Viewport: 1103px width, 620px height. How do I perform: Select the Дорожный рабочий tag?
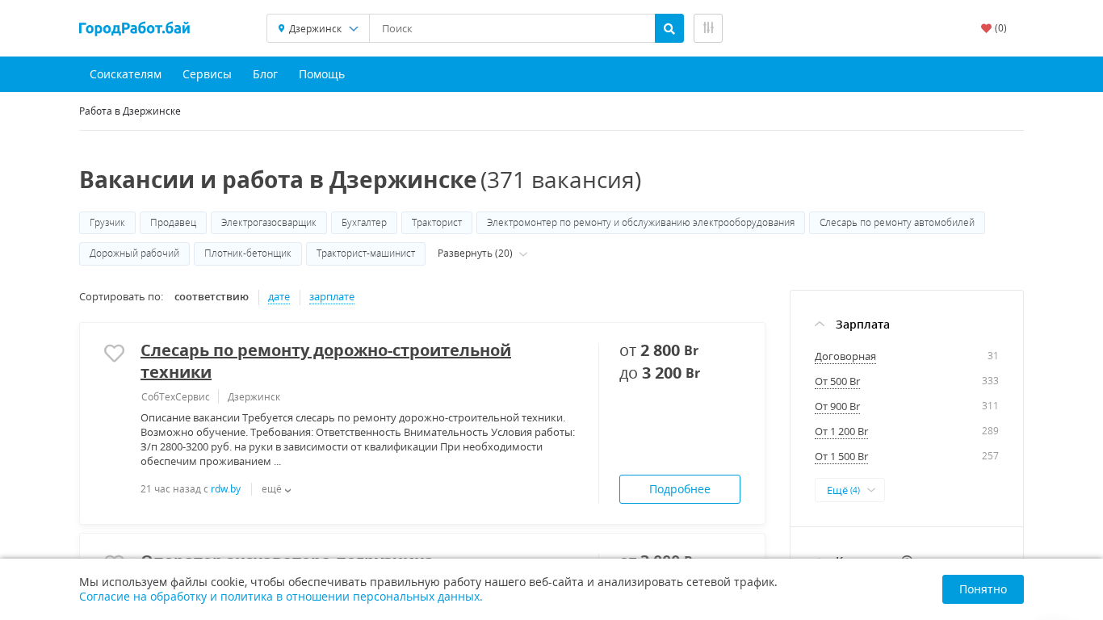click(x=134, y=253)
